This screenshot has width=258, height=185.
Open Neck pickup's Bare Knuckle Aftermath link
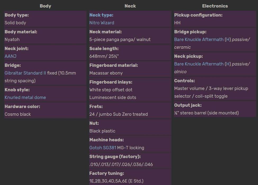point(199,64)
